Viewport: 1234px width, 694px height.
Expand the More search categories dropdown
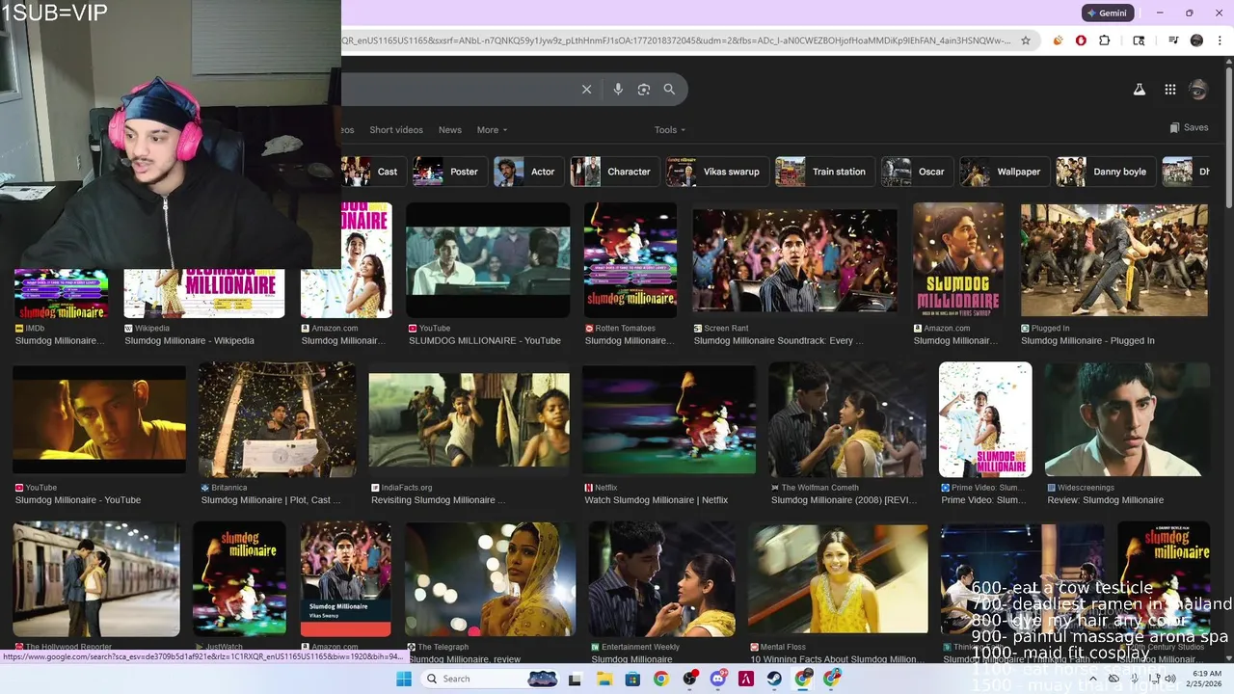coord(492,130)
